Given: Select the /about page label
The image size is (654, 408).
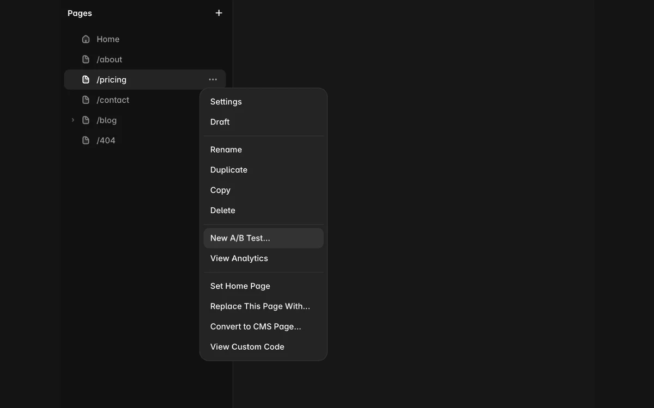Looking at the screenshot, I should point(110,59).
